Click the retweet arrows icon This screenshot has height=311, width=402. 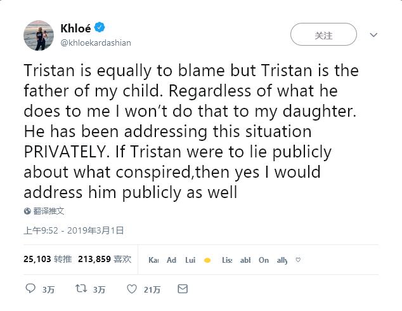tap(81, 289)
